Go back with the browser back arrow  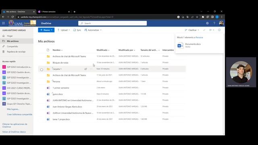coord(3,17)
